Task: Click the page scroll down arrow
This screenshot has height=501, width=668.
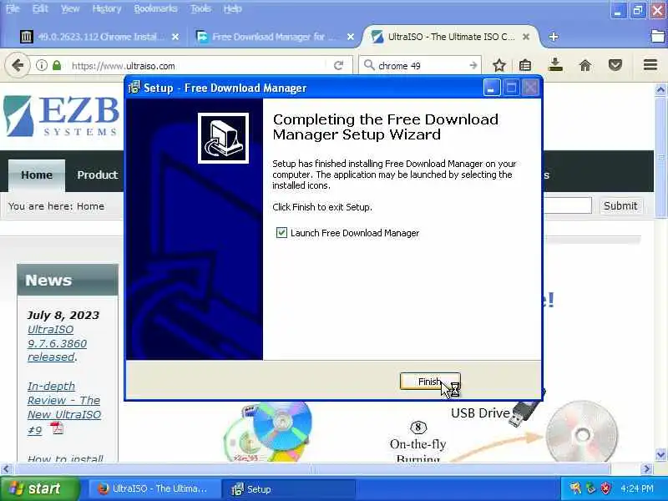Action: point(660,454)
